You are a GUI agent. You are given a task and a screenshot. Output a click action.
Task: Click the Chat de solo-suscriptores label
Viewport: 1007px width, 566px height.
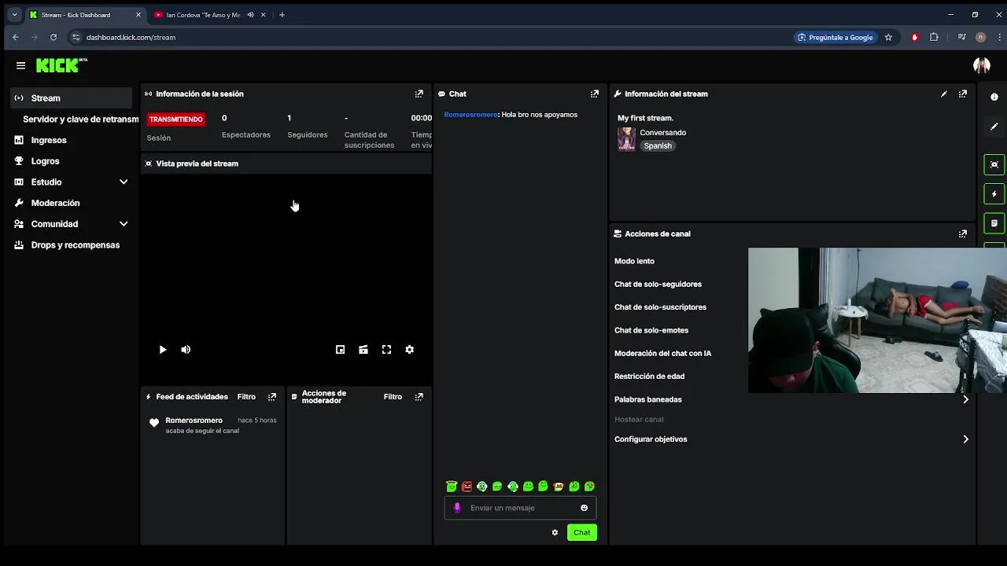coord(660,307)
